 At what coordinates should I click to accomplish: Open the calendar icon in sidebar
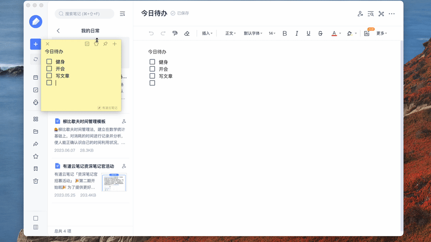[36, 77]
